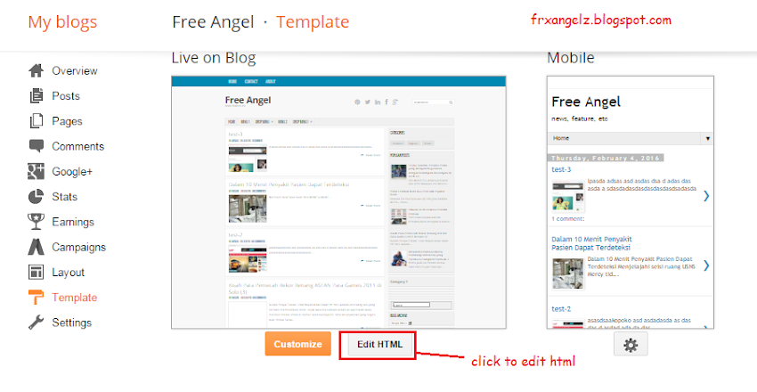Click the Edit HTML button

379,344
